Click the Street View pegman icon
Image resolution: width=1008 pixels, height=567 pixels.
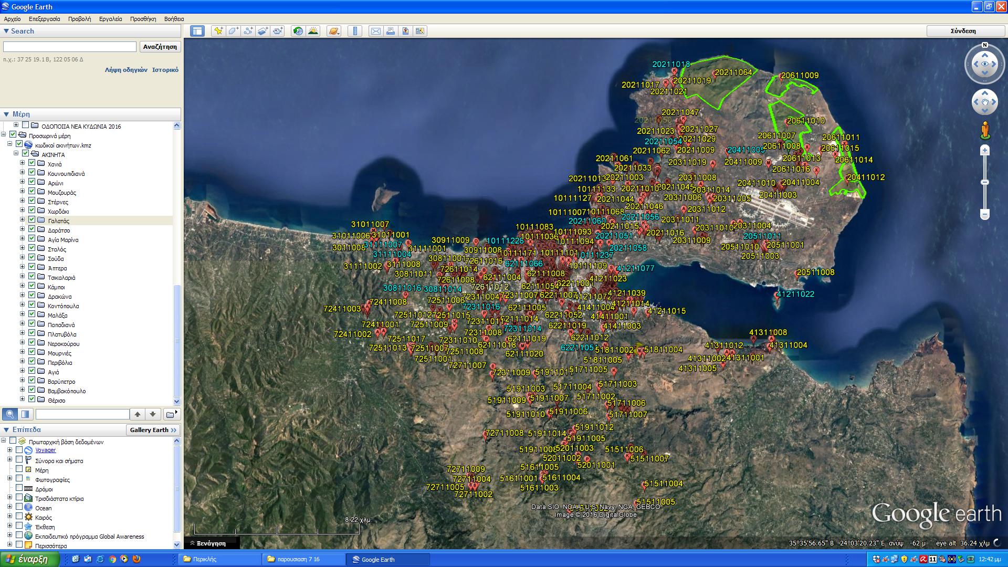(x=985, y=130)
